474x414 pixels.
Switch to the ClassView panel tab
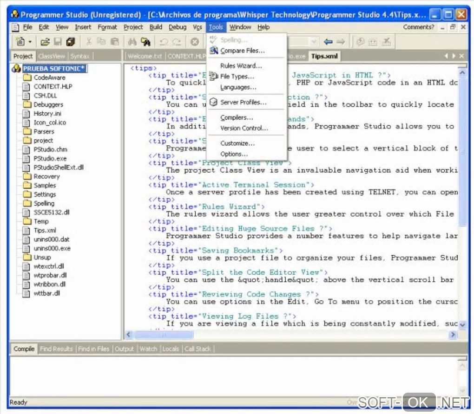[x=52, y=56]
